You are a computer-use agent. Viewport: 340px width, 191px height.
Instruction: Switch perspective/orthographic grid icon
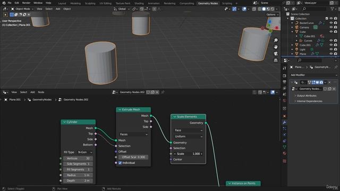click(276, 60)
